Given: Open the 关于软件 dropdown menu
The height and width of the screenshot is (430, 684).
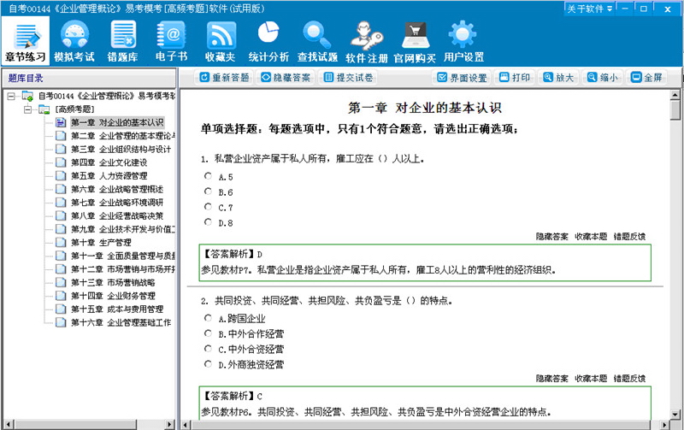Looking at the screenshot, I should pos(589,9).
